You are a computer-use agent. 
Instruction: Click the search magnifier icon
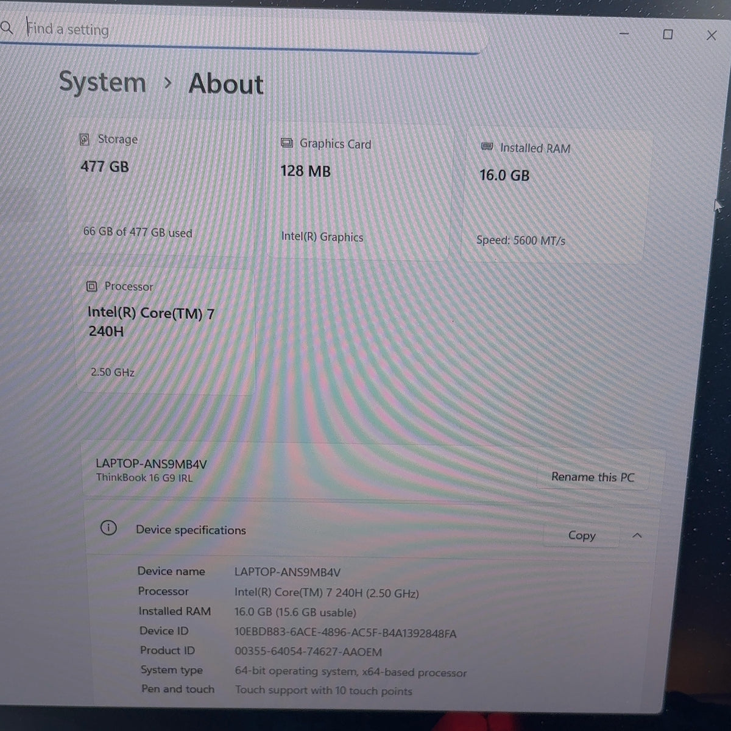point(6,27)
